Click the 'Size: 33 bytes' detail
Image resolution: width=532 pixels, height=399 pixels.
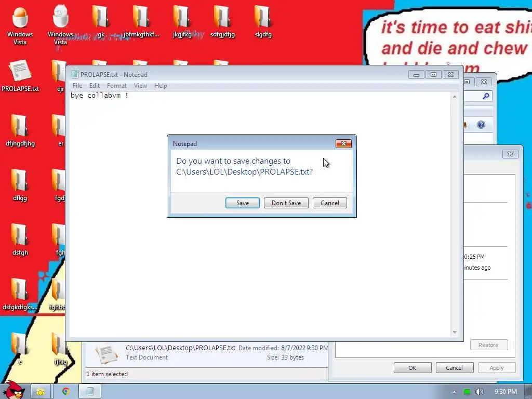click(x=285, y=357)
